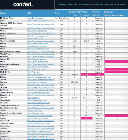Select the URL column header
Viewport: 128px width, 140px height.
[41, 13]
